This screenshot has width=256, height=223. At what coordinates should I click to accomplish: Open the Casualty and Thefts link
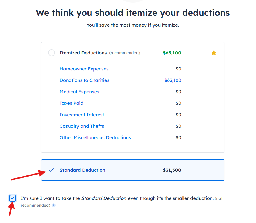click(82, 126)
